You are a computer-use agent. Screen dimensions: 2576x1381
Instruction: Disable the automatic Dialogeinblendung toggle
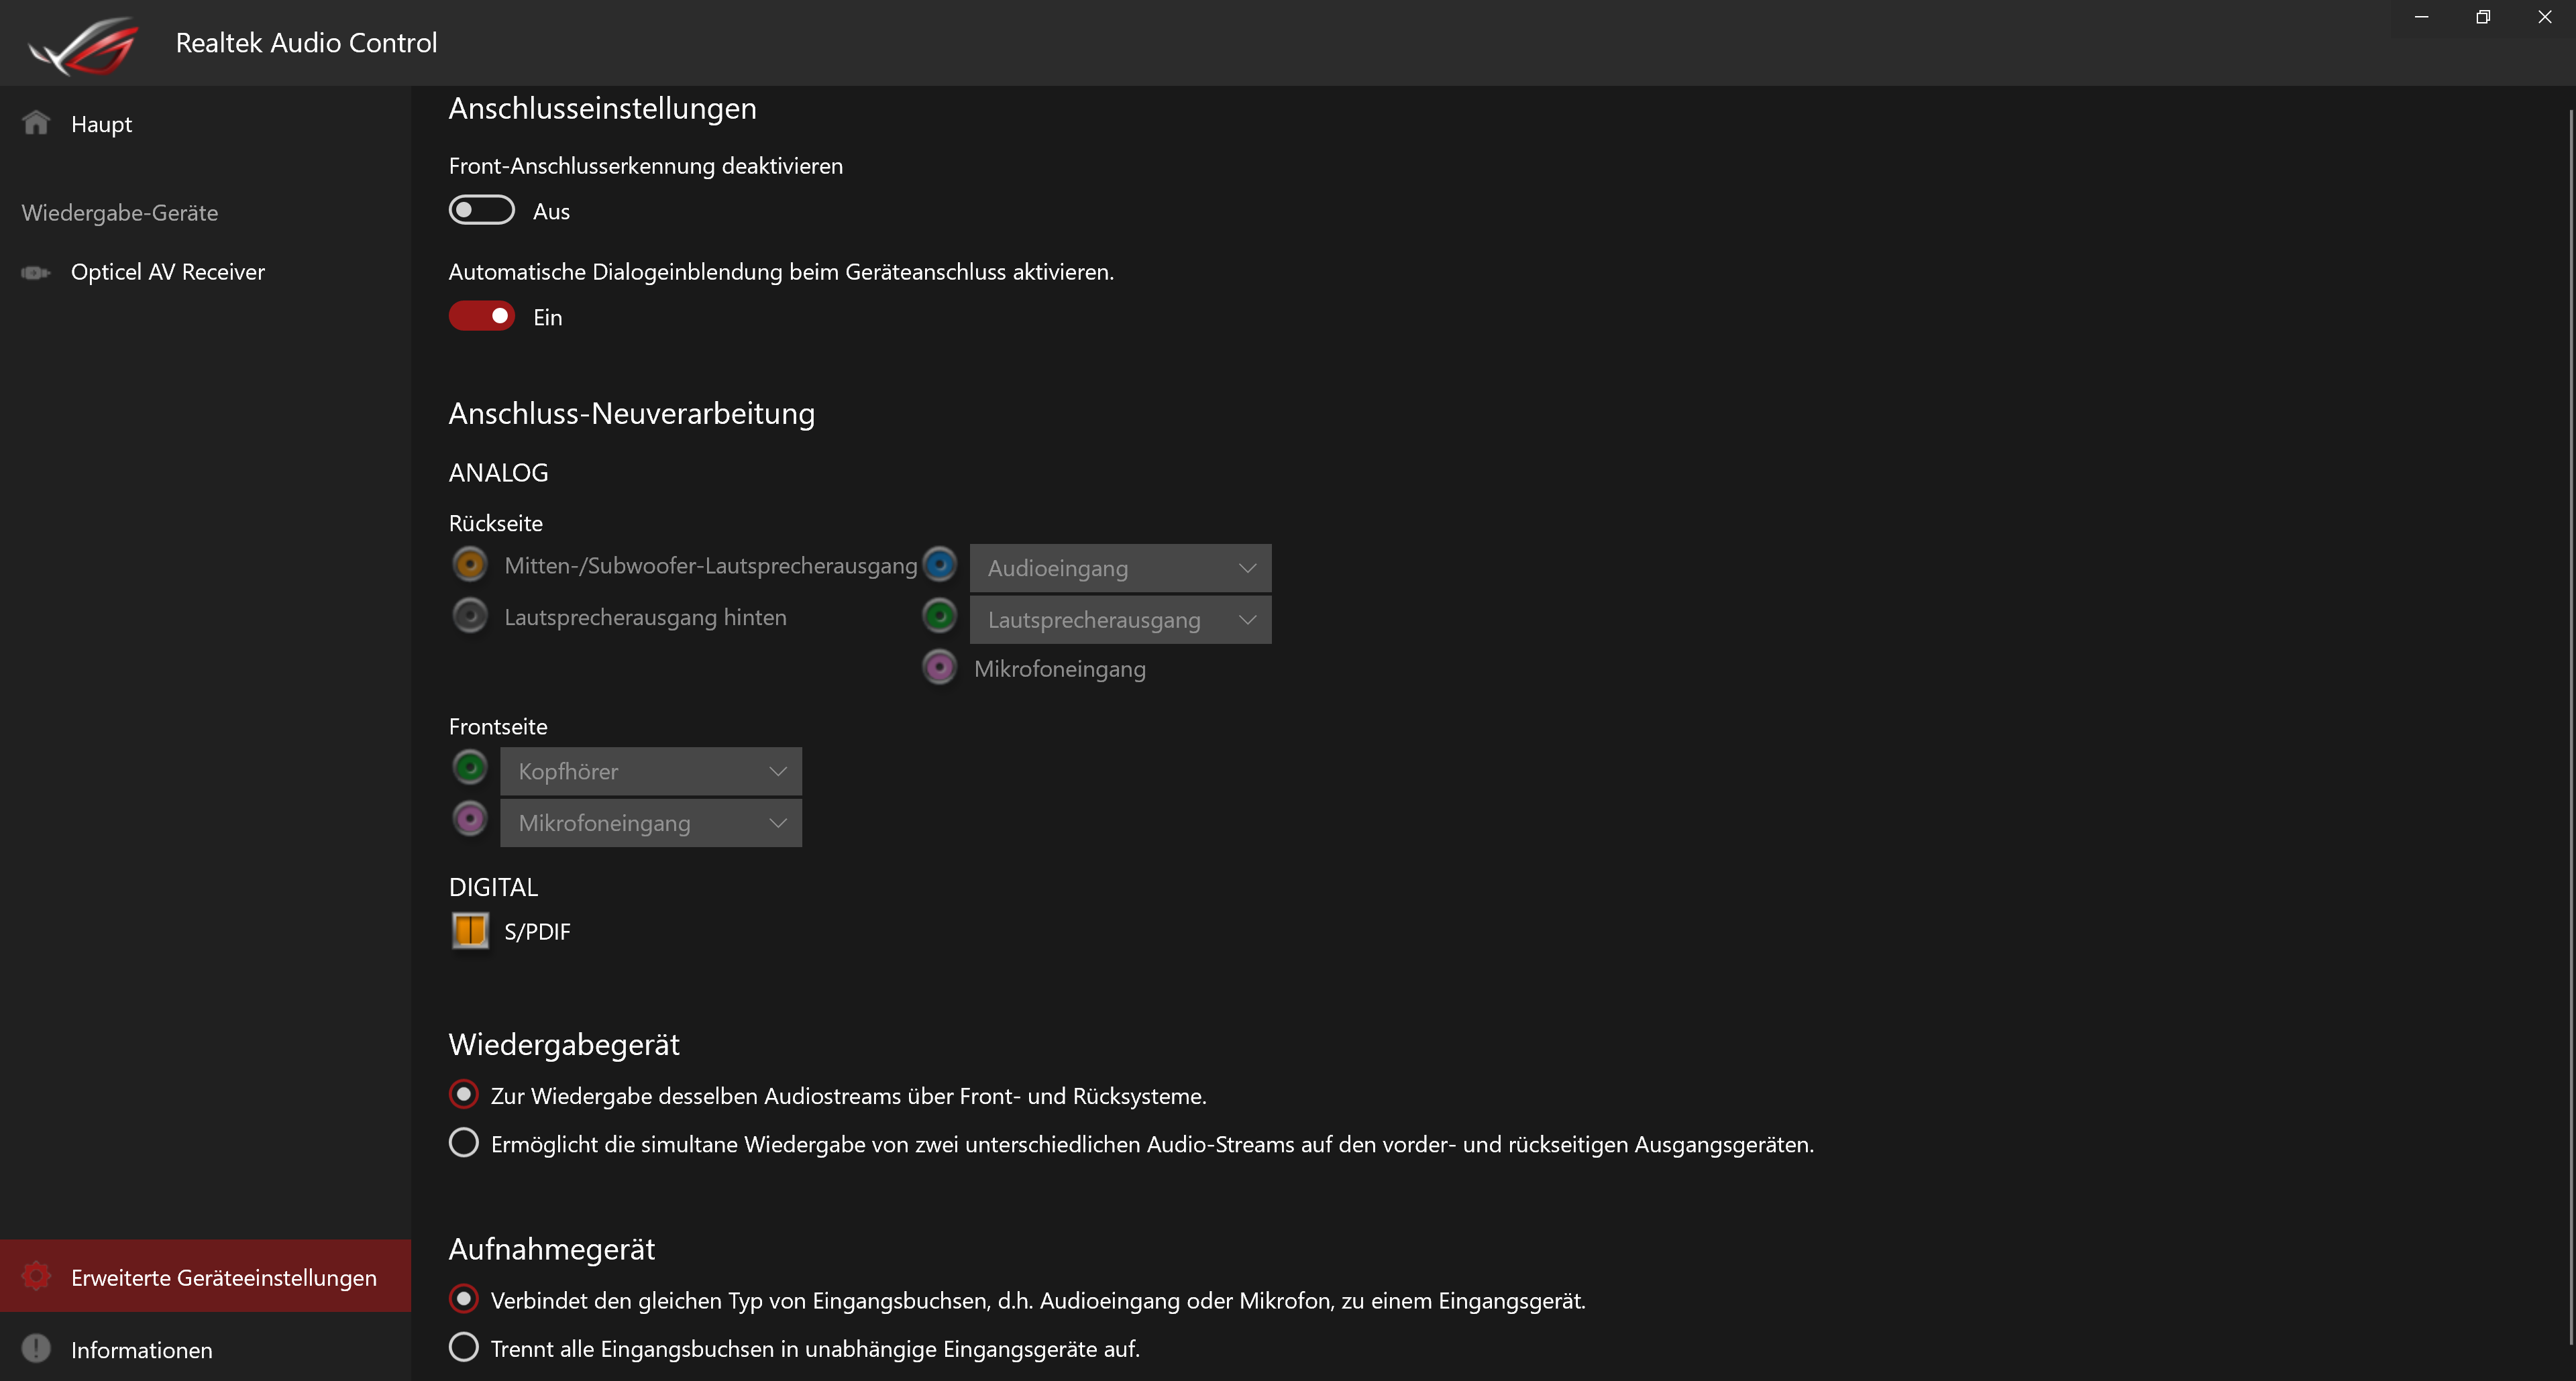tap(481, 316)
